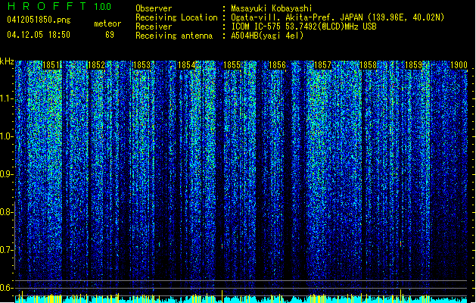Click the 1855 time marker label
The height and width of the screenshot is (303, 476).
point(232,65)
